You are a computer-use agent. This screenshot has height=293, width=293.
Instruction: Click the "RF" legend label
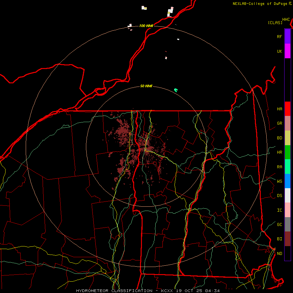pos(279,36)
